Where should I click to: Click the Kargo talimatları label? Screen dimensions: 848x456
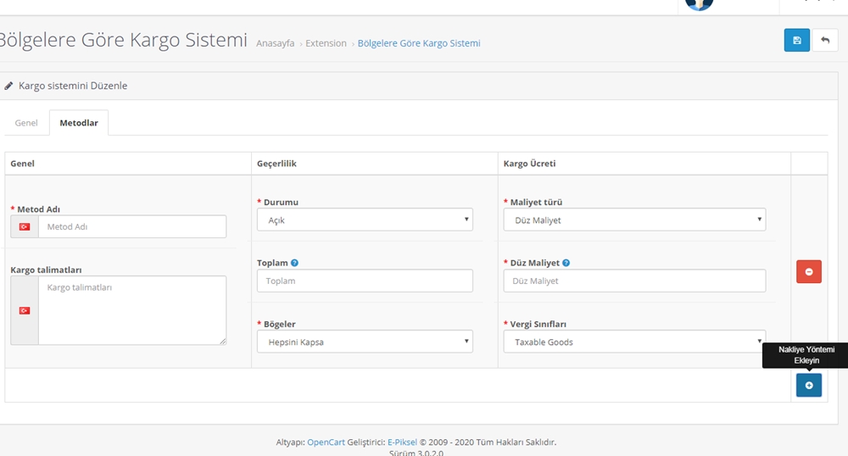click(46, 270)
